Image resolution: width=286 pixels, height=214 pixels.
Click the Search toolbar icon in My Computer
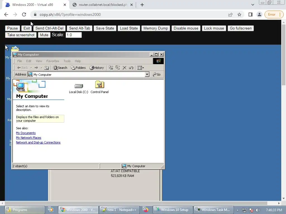coord(60,68)
